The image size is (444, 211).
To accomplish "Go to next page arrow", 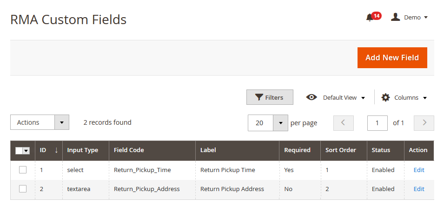I will click(x=424, y=123).
